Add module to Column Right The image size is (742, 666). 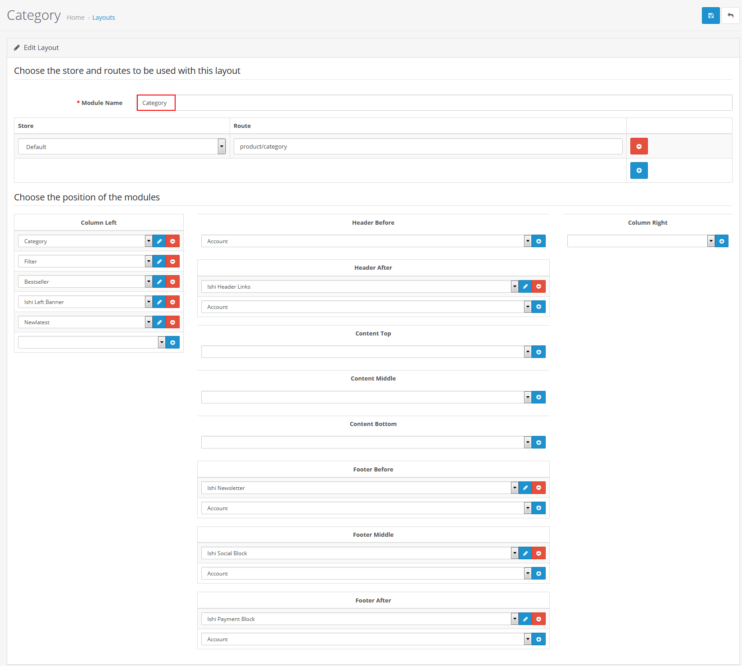pyautogui.click(x=721, y=241)
